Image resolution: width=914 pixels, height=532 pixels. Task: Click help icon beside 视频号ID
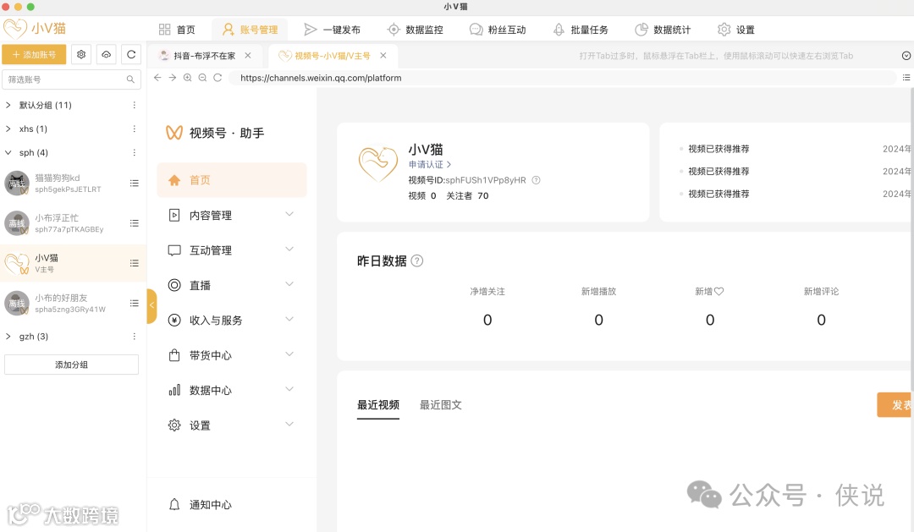pos(536,180)
